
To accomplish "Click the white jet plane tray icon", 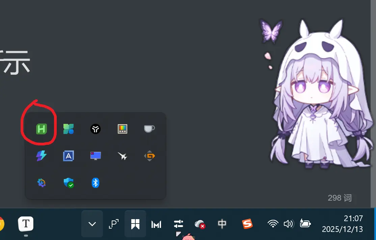I will 123,156.
